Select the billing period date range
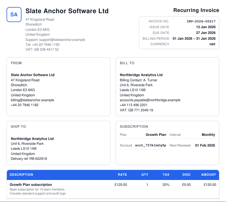 pos(194,39)
